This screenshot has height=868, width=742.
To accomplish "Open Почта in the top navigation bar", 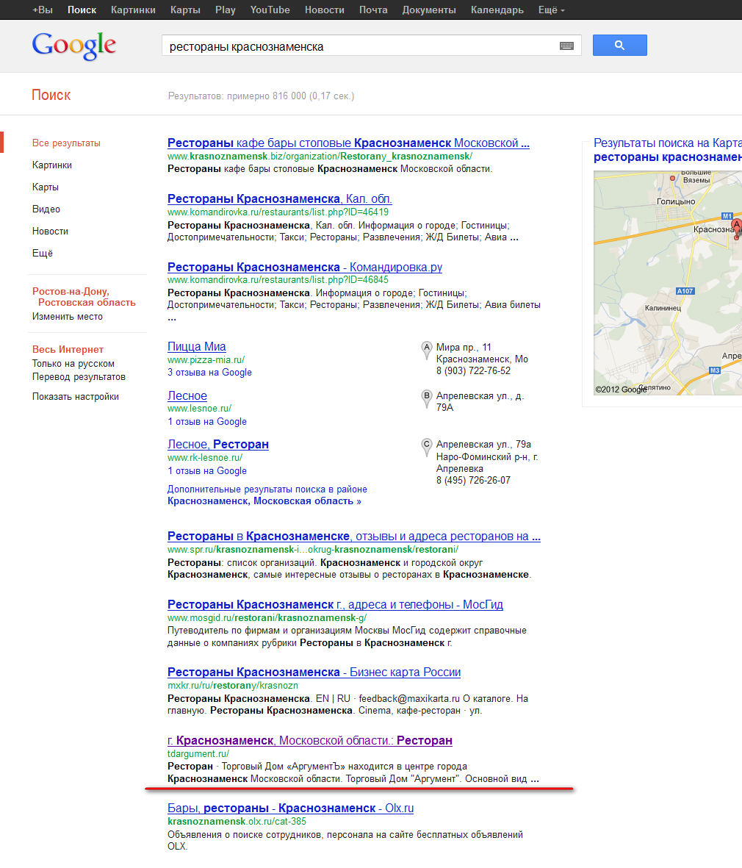I will click(373, 10).
